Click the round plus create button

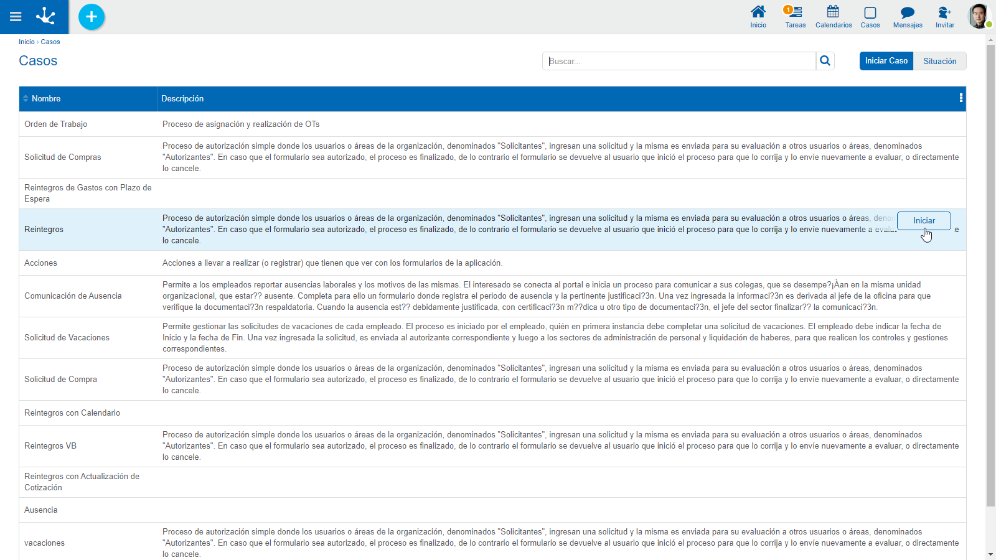92,17
